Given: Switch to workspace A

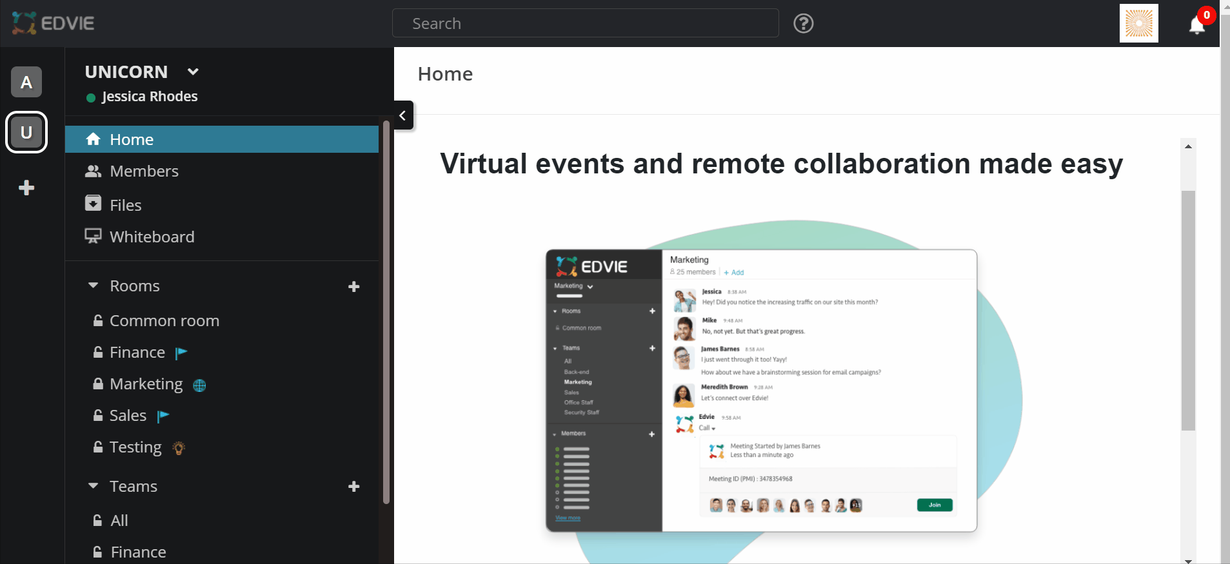Looking at the screenshot, I should pos(26,83).
